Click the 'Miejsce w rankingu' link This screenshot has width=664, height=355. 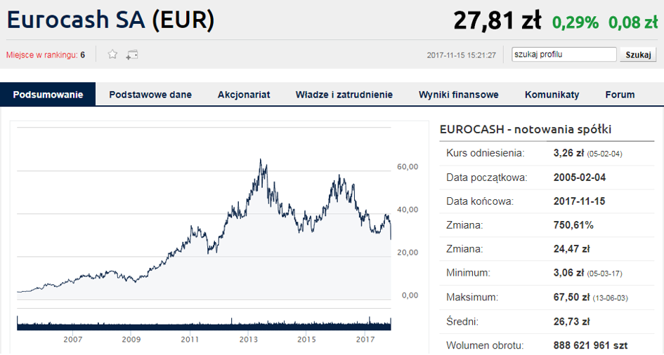42,55
